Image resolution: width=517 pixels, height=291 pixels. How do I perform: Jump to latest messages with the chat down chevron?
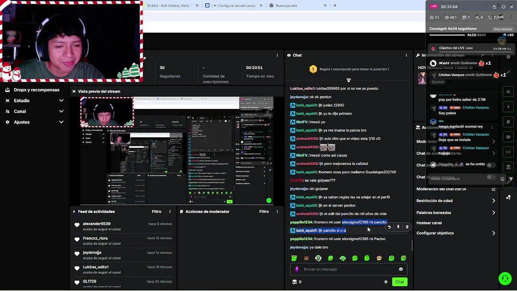349,80
